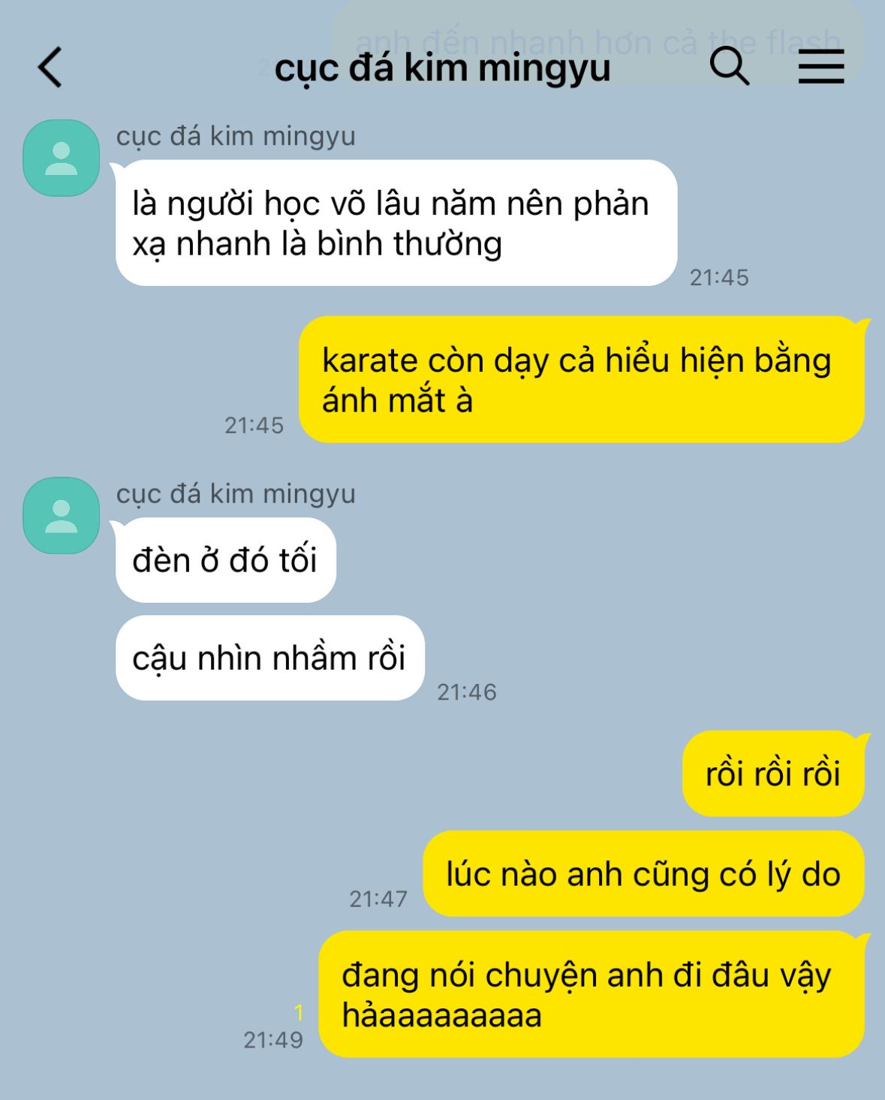Select the message 'đèn ở đó tối'
The width and height of the screenshot is (885, 1100).
coord(226,560)
